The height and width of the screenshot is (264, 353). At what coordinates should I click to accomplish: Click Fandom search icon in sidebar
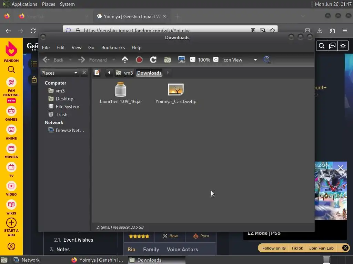click(11, 70)
